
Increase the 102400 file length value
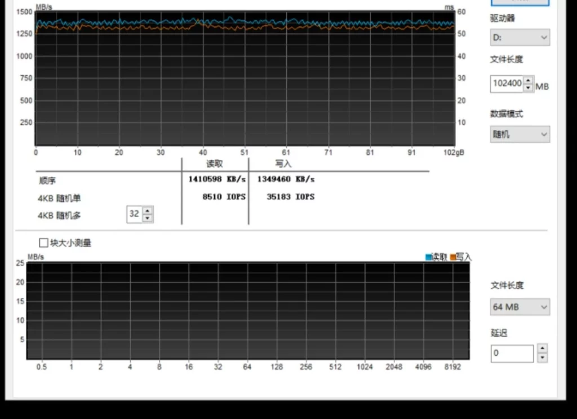[529, 80]
